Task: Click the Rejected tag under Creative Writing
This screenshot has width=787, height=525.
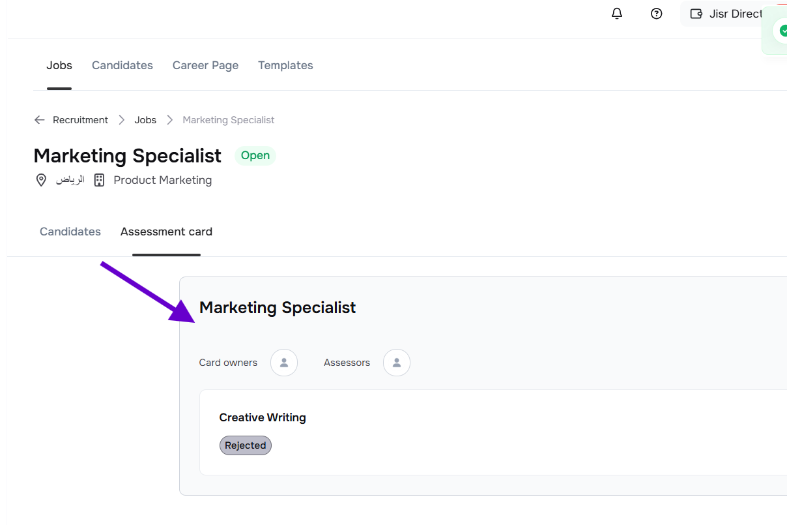Action: (246, 445)
